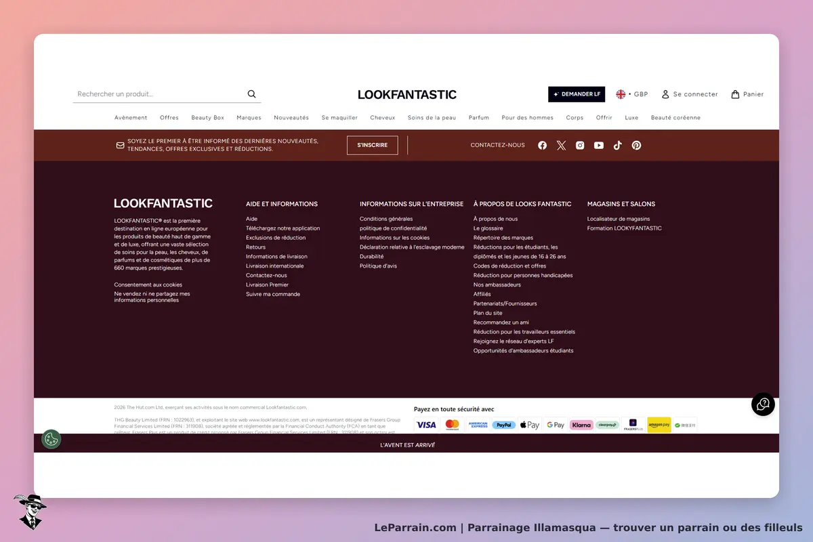Open the YouTube social icon
The image size is (813, 542).
coord(599,145)
